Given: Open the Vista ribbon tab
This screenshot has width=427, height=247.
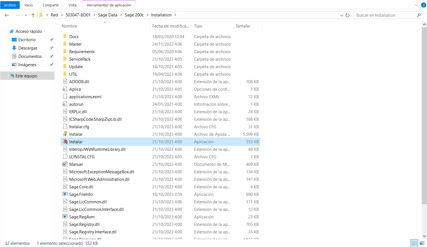Looking at the screenshot, I should tap(72, 5).
